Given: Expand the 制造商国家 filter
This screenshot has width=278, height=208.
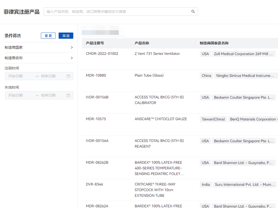Looking at the screenshot, I should tap(39, 47).
